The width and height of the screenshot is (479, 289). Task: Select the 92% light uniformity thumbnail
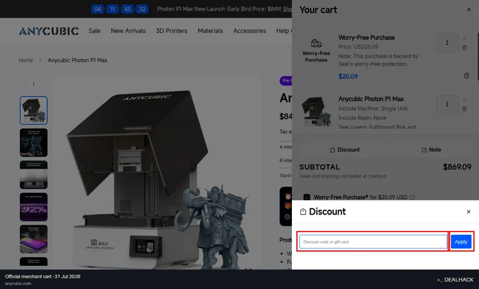[x=34, y=207]
